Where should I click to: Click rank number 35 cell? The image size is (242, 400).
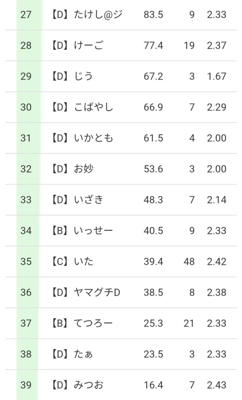[26, 261]
